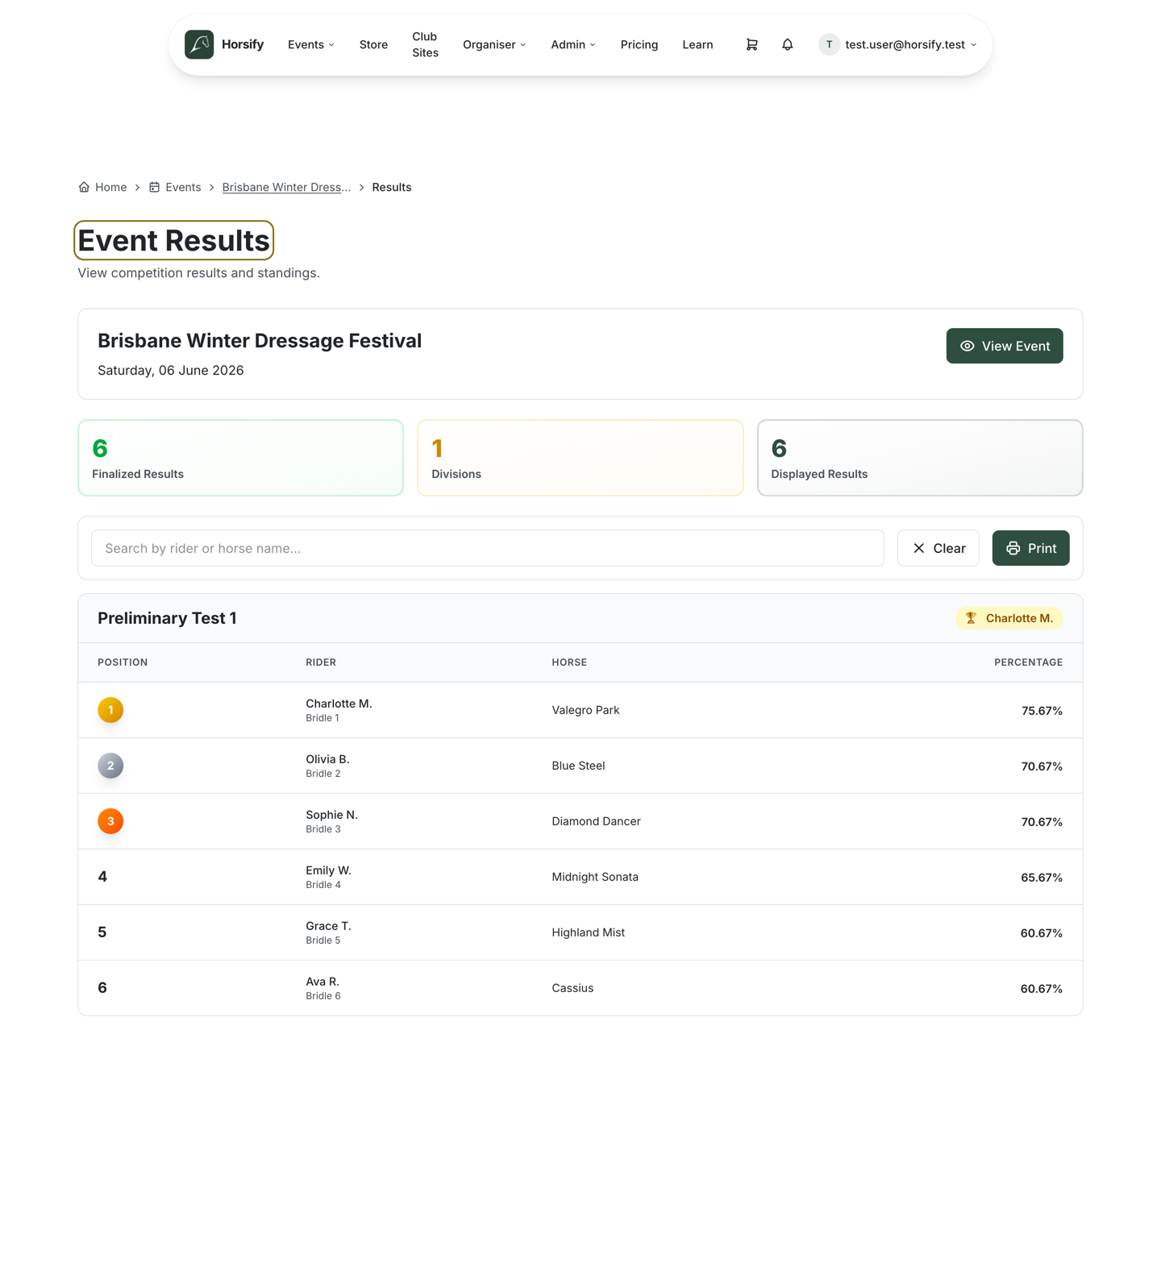1161x1283 pixels.
Task: Click the home icon in breadcrumb
Action: [x=84, y=187]
